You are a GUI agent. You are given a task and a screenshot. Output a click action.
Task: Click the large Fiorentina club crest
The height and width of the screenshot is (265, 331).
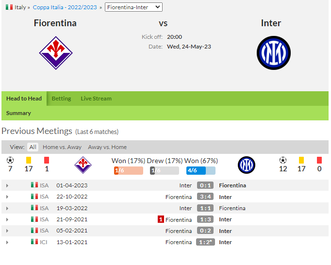point(55,52)
